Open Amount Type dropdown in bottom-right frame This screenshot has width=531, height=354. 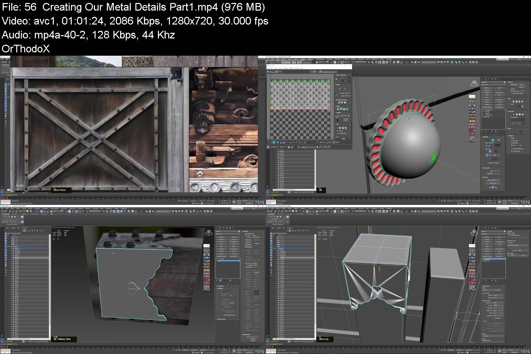coord(498,303)
